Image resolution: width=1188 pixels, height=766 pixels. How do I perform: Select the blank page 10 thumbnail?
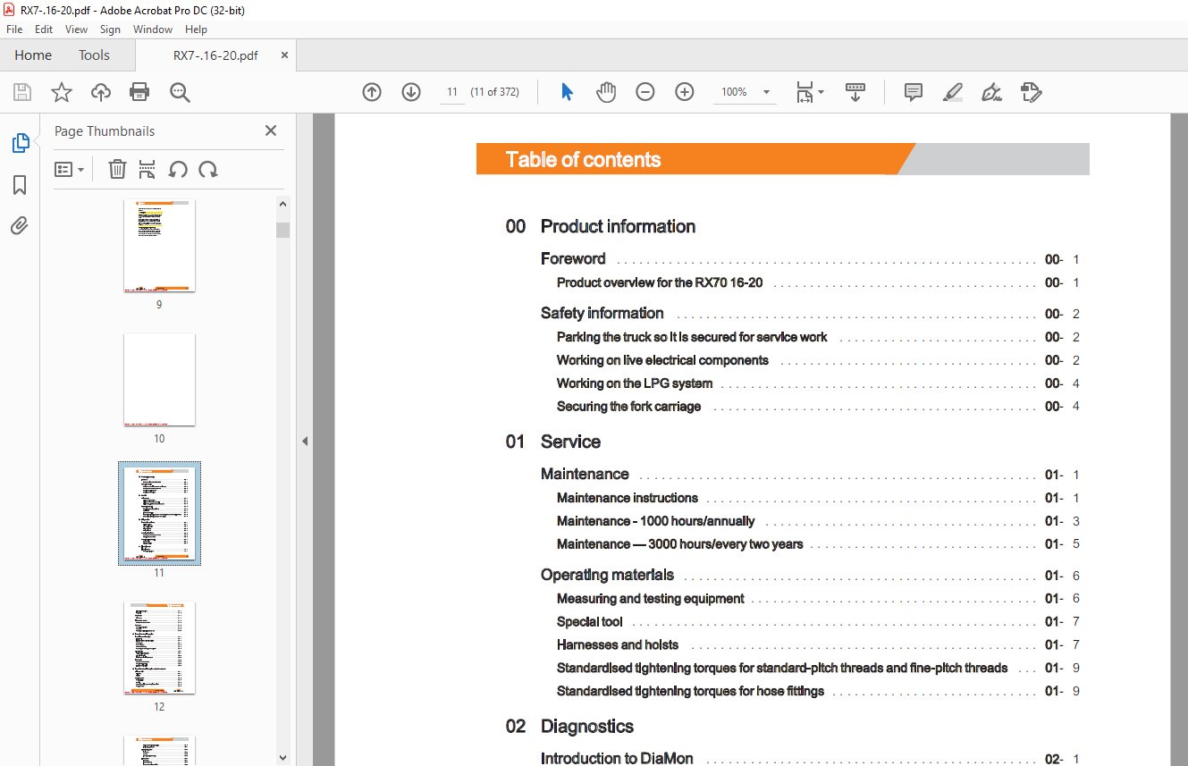(159, 380)
